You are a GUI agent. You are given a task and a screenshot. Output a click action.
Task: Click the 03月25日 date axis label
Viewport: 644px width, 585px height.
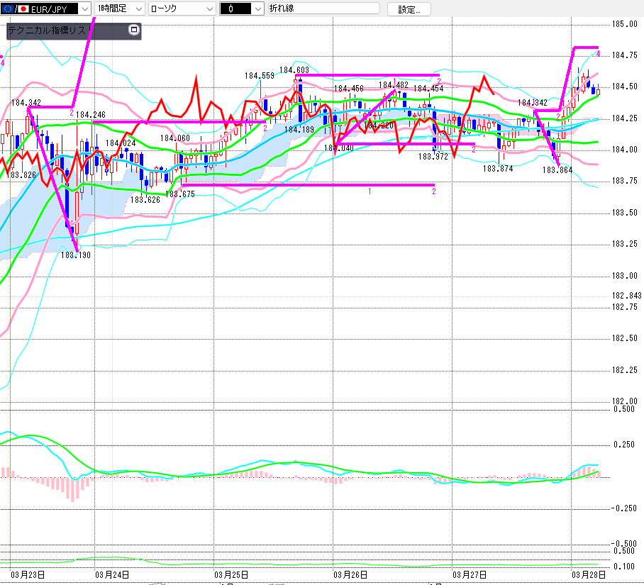click(x=231, y=574)
